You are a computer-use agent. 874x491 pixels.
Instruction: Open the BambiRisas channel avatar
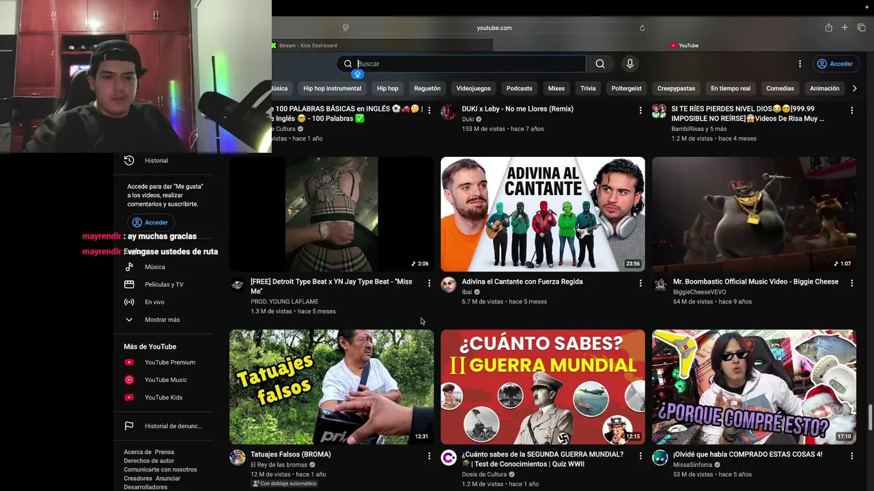pos(660,112)
